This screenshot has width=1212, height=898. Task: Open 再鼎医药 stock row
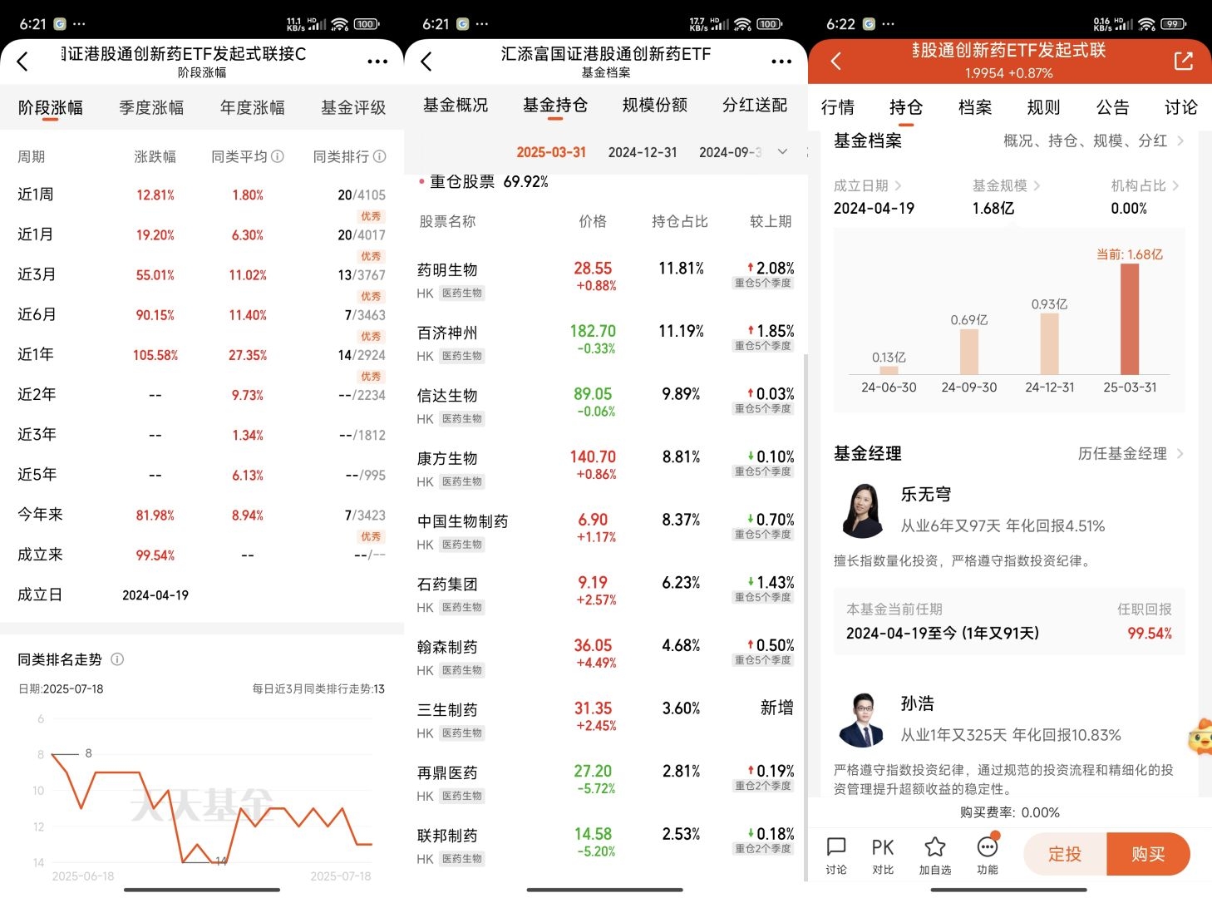click(606, 782)
